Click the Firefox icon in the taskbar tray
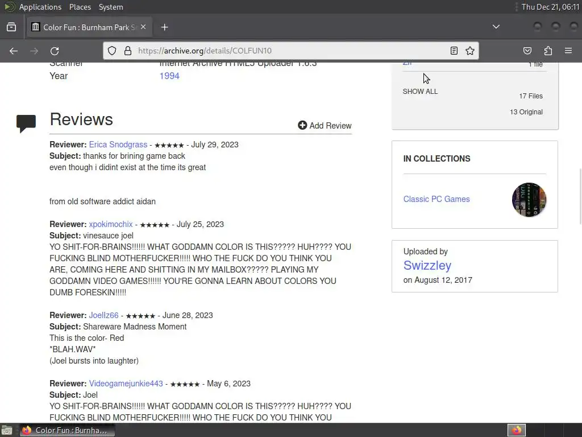 [516, 430]
